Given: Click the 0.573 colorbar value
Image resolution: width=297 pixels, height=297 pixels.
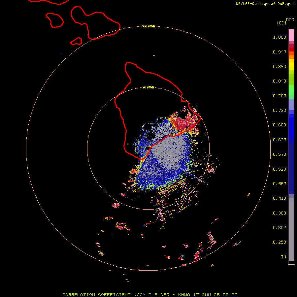Looking at the screenshot, I should (280, 154).
